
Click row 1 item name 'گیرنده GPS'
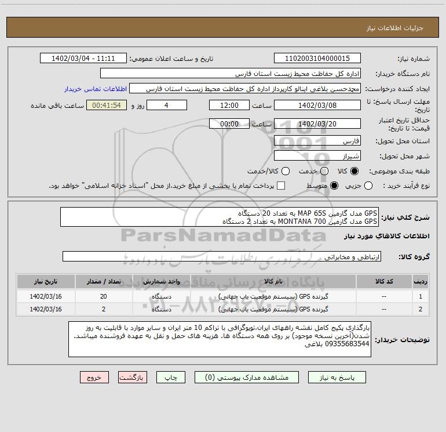coord(273,296)
